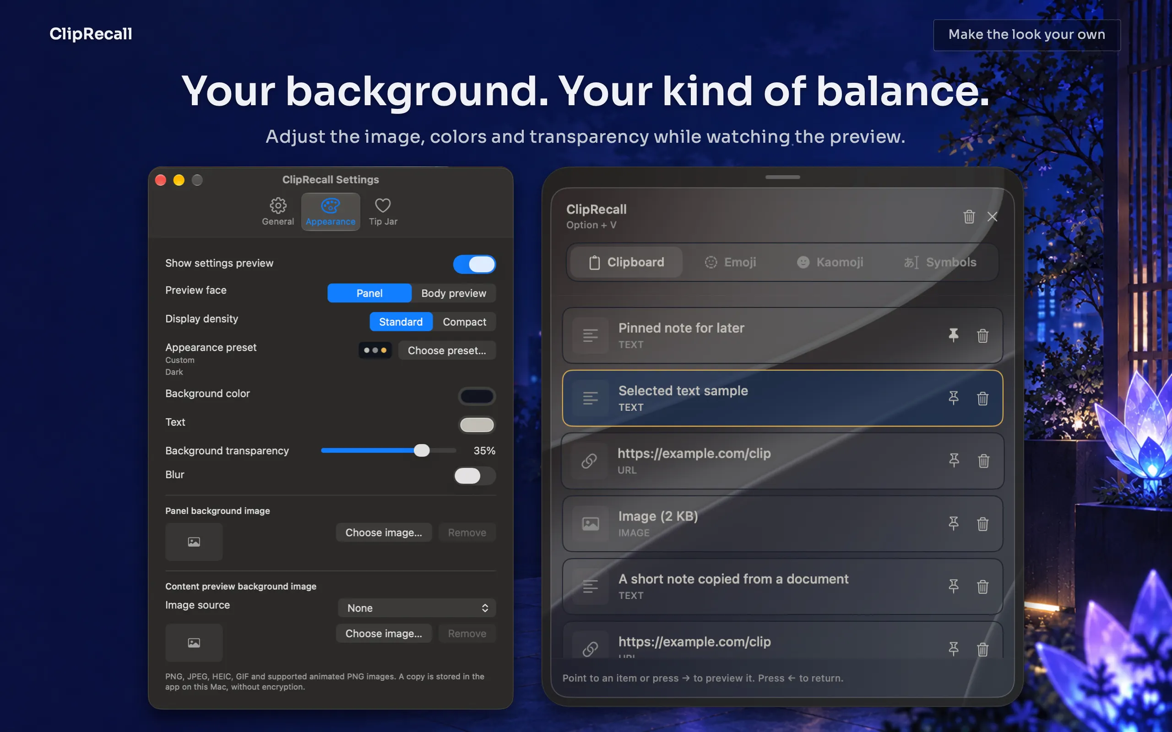Screen dimensions: 1172x732
Task: Select Body preview option
Action: 453,293
